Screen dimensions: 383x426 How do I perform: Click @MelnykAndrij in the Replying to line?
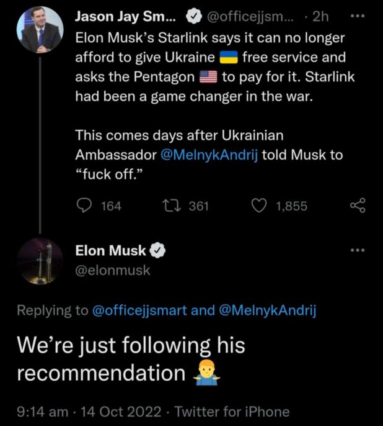pos(267,310)
